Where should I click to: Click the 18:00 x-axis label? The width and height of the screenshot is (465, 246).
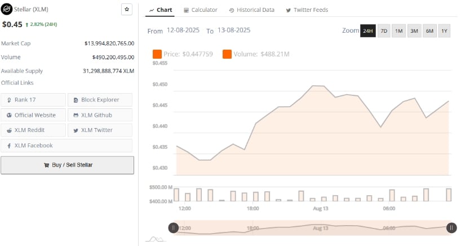point(253,209)
